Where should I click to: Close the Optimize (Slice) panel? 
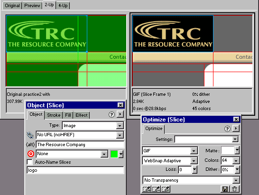click(x=236, y=119)
